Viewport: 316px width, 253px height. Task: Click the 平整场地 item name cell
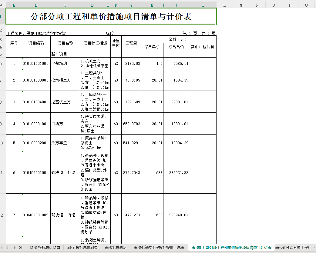[65, 63]
